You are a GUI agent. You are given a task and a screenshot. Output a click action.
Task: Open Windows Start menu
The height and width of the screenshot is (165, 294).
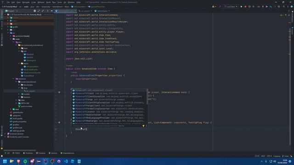pos(5,161)
